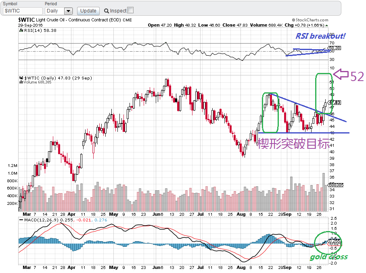Open the Period dropdown arrow
Screen dimensions: 366x273
68,11
